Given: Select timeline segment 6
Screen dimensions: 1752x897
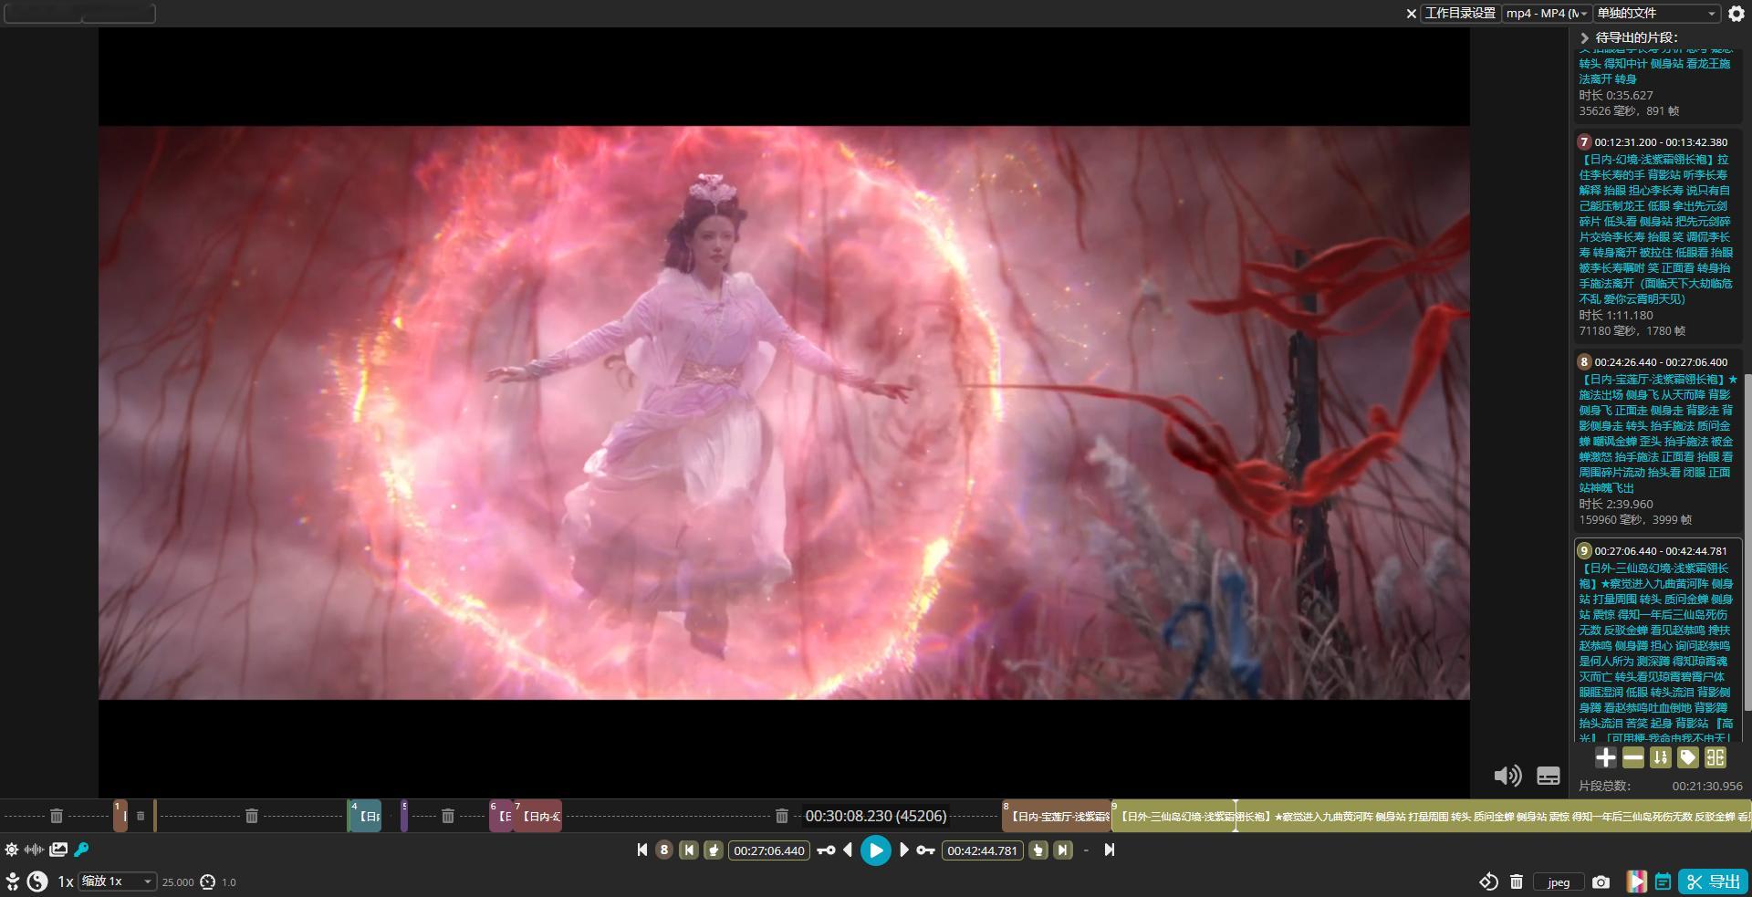Looking at the screenshot, I should [x=501, y=816].
